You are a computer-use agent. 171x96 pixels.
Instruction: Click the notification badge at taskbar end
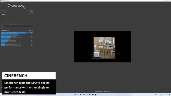pos(169,94)
